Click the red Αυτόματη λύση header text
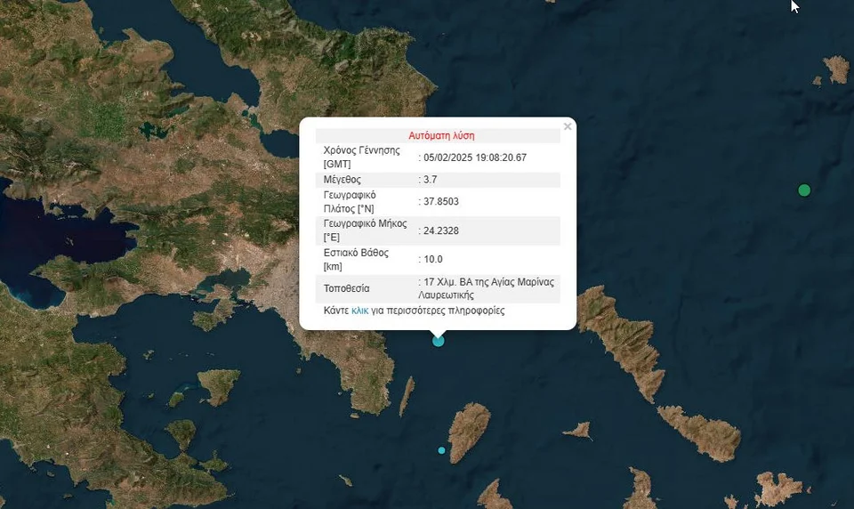Viewport: 854px width, 509px height. (441, 136)
